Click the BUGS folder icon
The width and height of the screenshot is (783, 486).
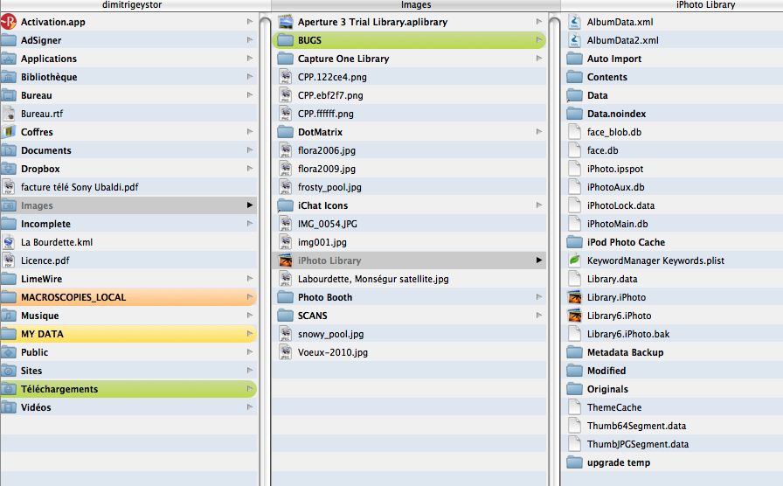click(x=285, y=40)
